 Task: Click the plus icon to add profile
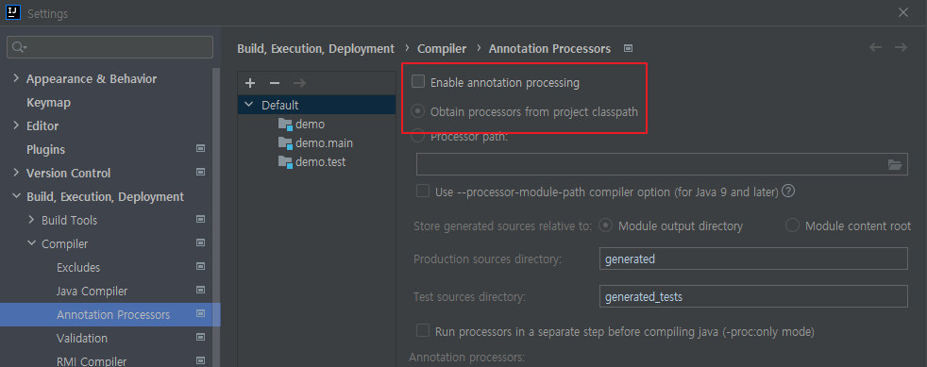click(250, 83)
